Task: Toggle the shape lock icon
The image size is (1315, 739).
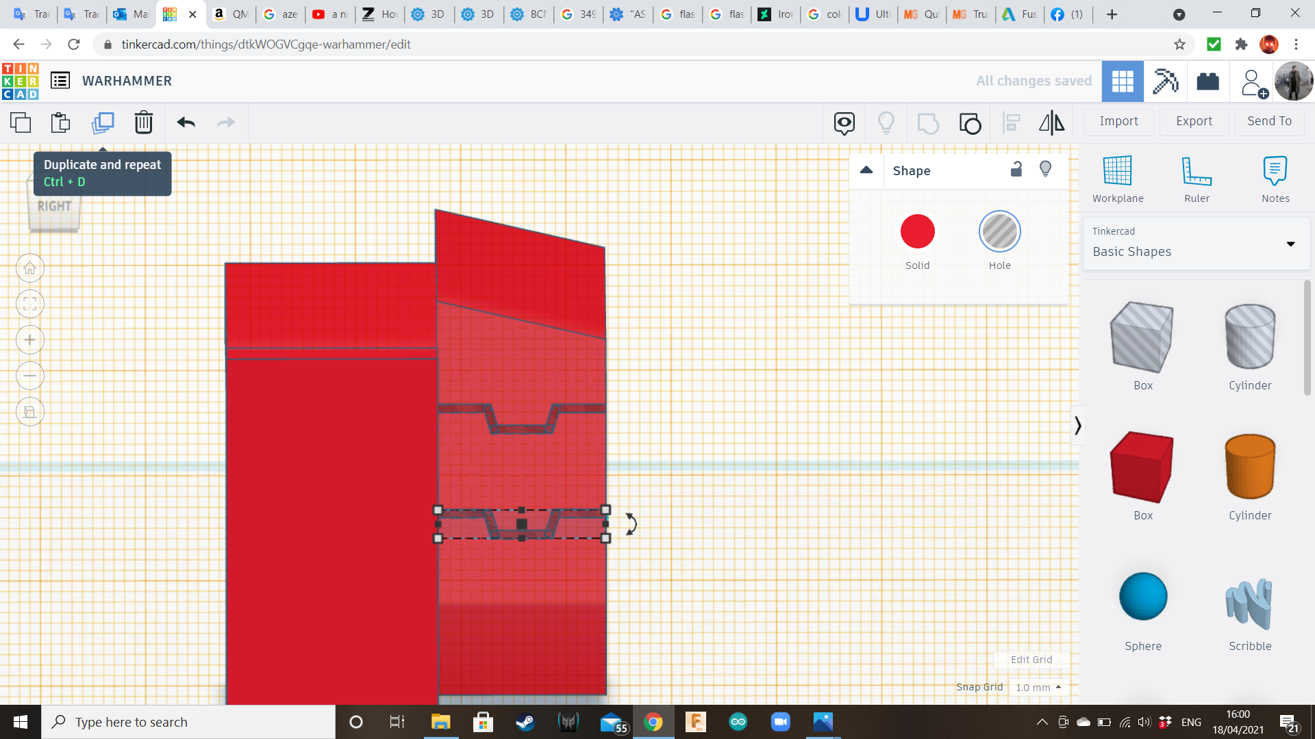Action: (x=1016, y=170)
